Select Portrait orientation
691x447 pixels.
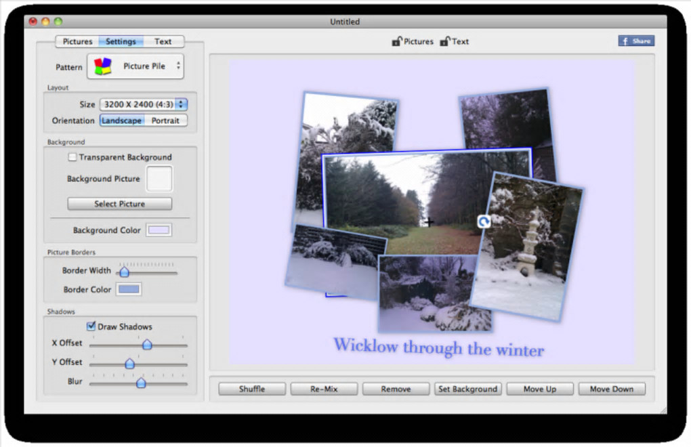pyautogui.click(x=165, y=121)
